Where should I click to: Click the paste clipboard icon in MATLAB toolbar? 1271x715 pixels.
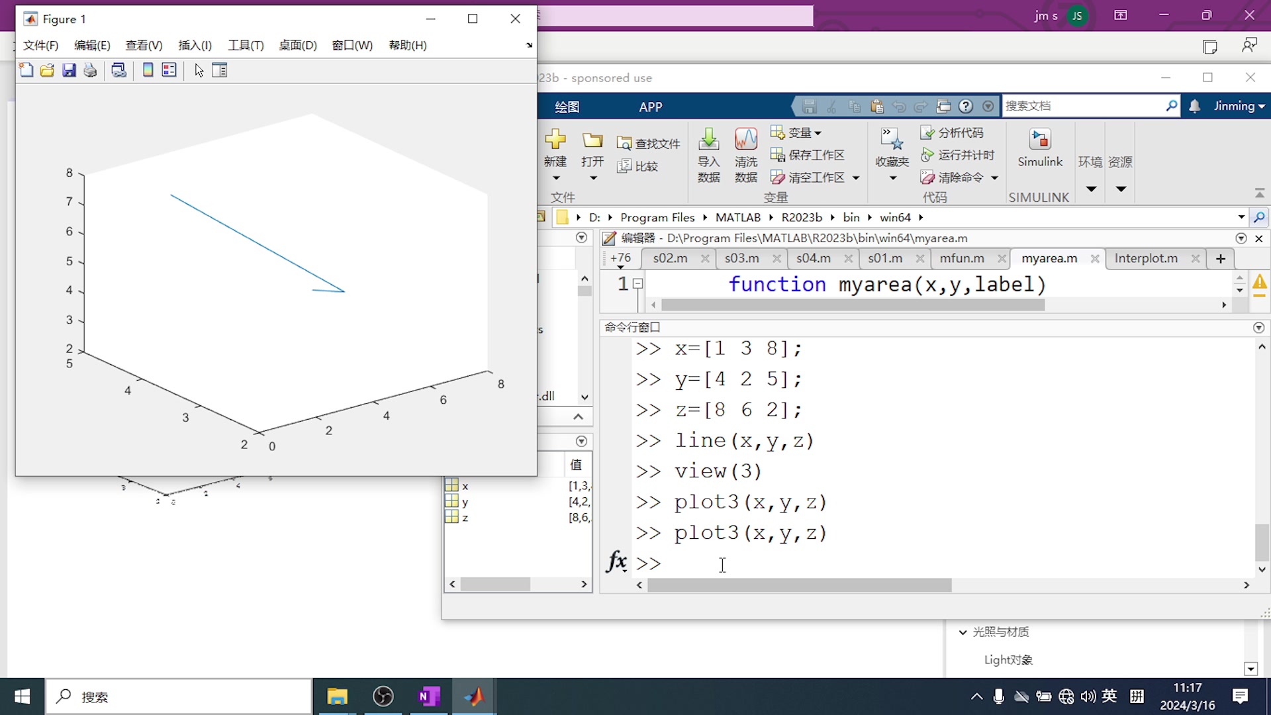pyautogui.click(x=877, y=106)
